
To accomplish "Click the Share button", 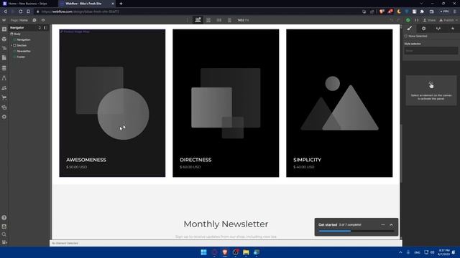I will [429, 20].
